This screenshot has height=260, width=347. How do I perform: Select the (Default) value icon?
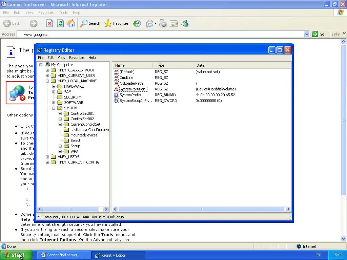pos(117,71)
